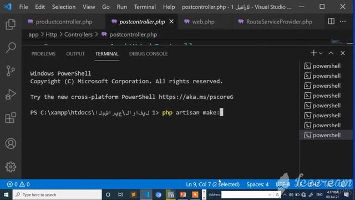Viewport: 355px width, 200px height.
Task: Switch ENG input language indicator
Action: point(319,194)
